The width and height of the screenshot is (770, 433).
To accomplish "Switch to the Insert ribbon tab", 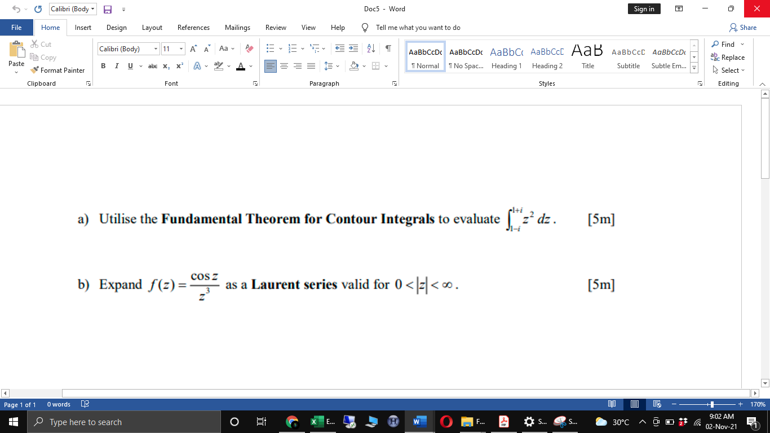I will pyautogui.click(x=83, y=27).
